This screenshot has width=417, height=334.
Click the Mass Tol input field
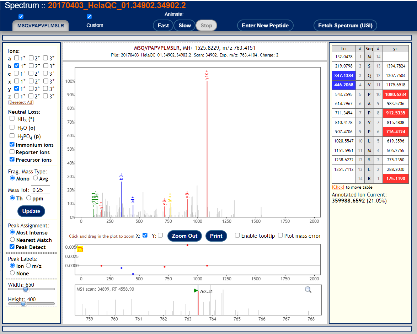(x=41, y=190)
